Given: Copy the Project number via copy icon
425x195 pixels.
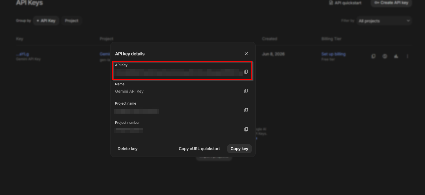Looking at the screenshot, I should pos(246,129).
